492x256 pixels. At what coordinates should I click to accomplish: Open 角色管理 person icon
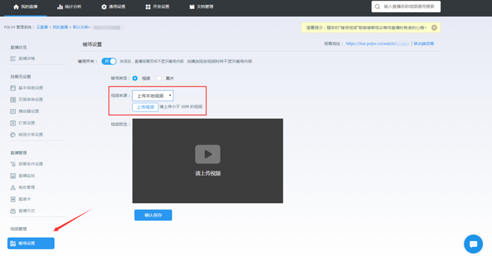13,188
